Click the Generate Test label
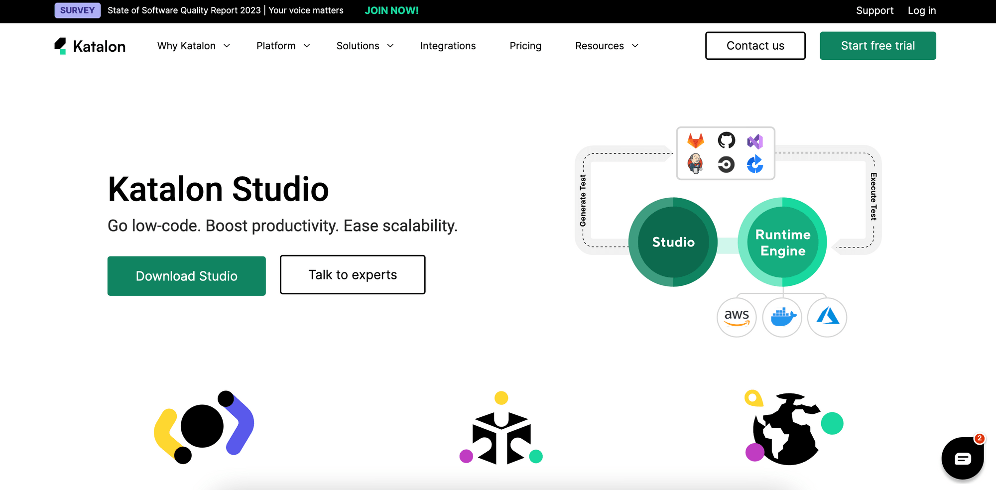This screenshot has width=996, height=490. (x=583, y=200)
